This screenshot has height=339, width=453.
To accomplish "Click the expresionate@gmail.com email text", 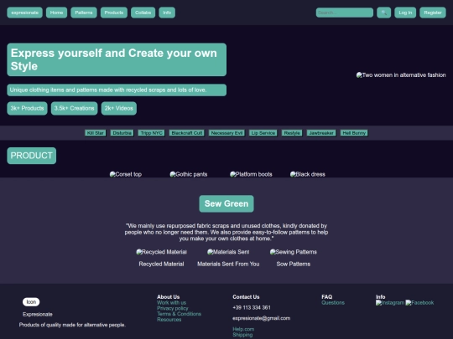I will 262,318.
